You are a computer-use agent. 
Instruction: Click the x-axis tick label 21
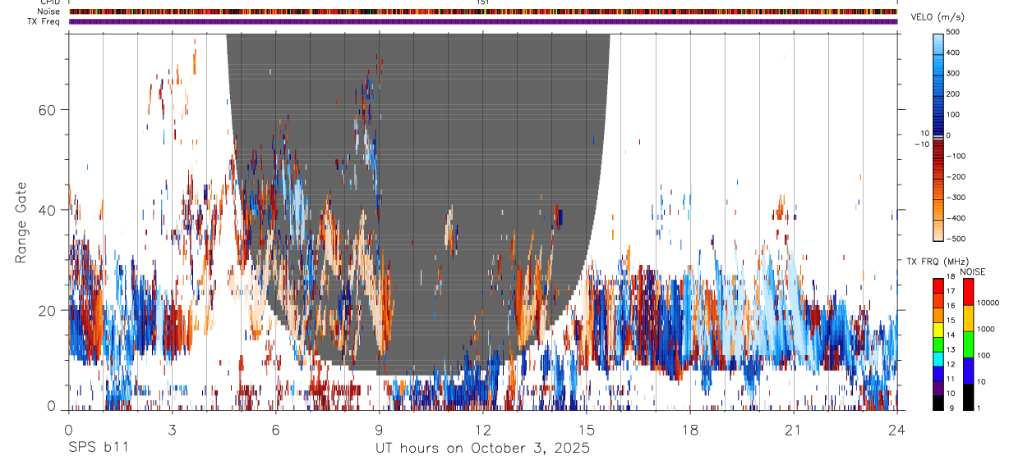pyautogui.click(x=793, y=430)
